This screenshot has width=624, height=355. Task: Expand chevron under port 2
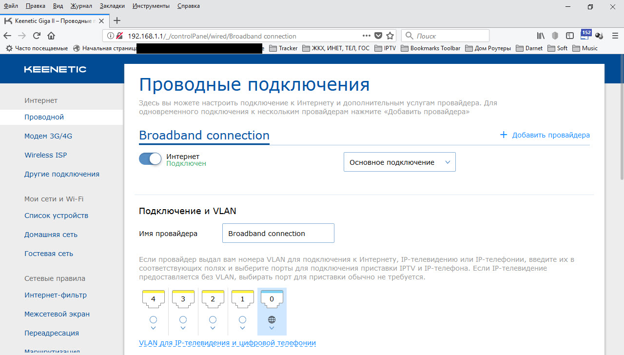213,328
